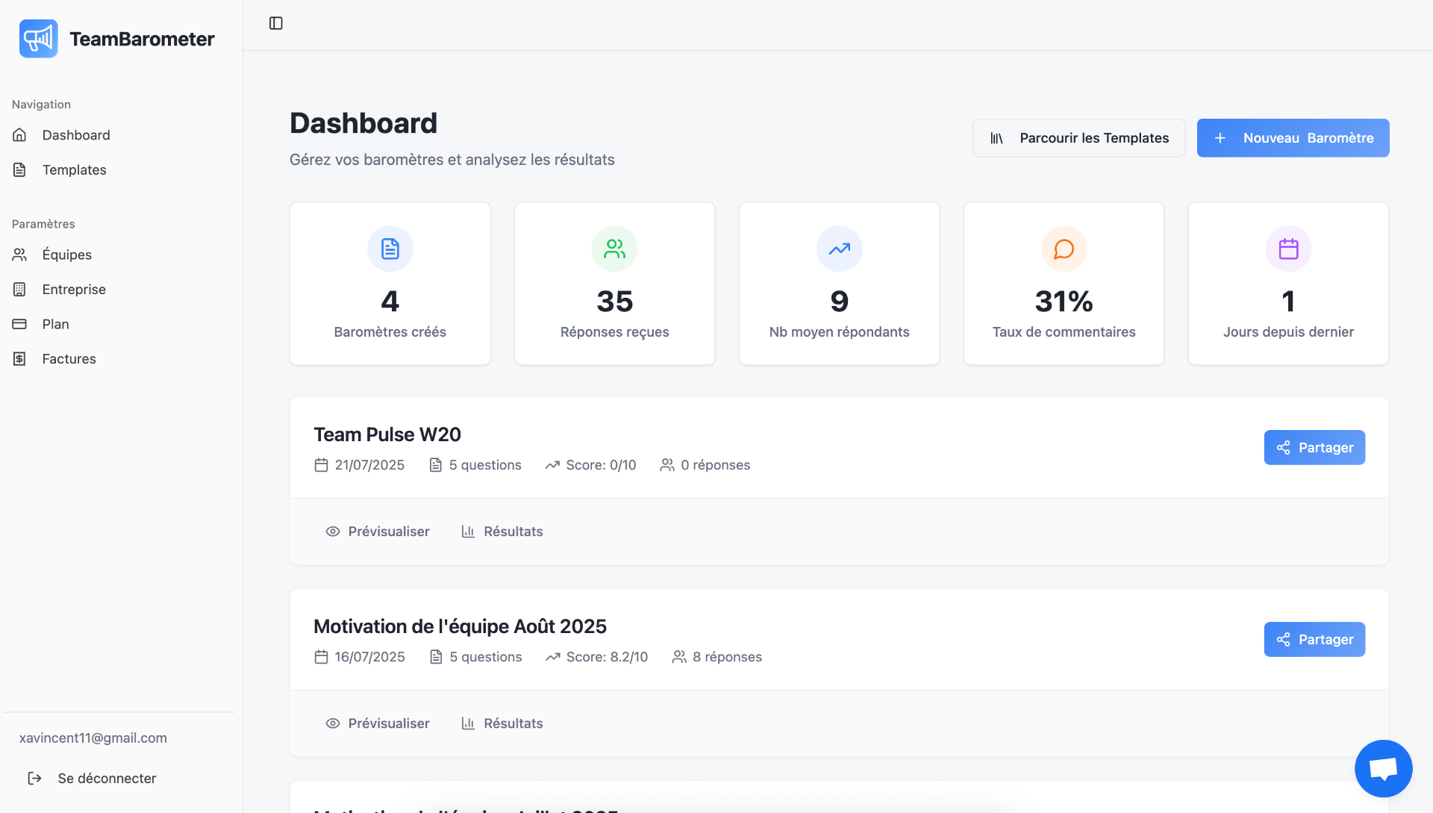
Task: Click the calendar icon next to 21/07/2025
Action: pos(321,465)
